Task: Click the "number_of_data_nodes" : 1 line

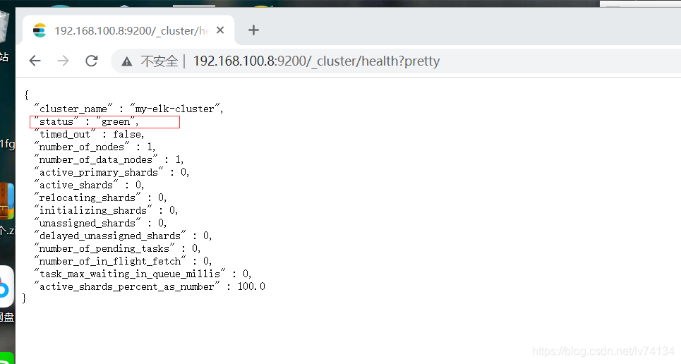Action: (x=109, y=159)
